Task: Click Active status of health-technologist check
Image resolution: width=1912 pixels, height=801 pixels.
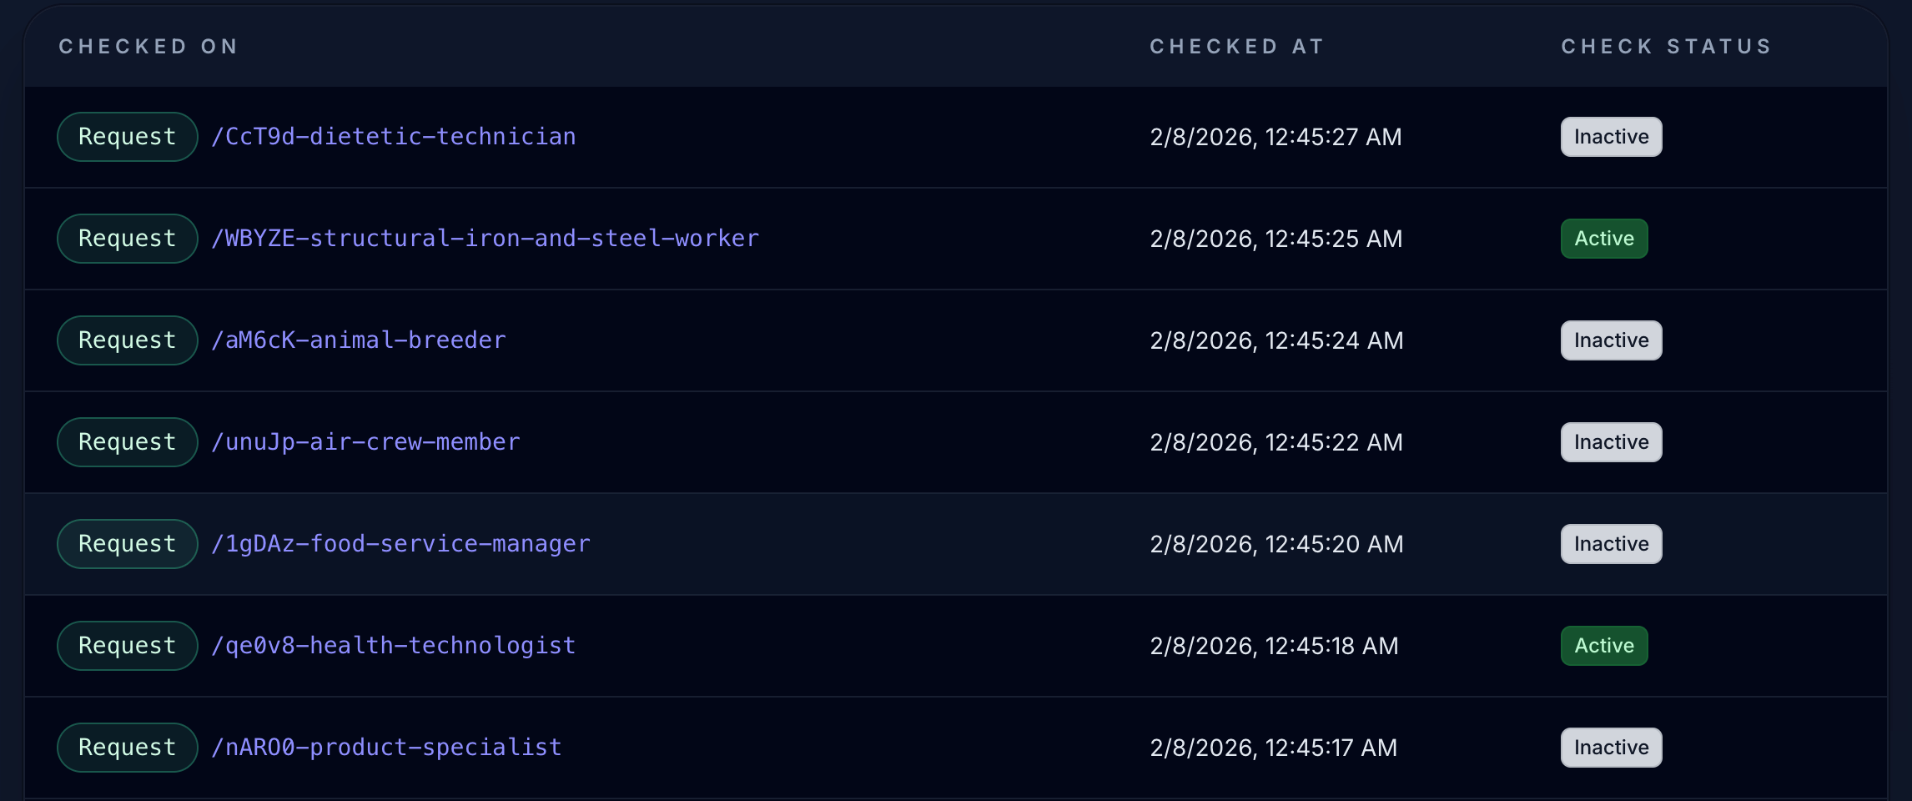Action: pyautogui.click(x=1603, y=646)
